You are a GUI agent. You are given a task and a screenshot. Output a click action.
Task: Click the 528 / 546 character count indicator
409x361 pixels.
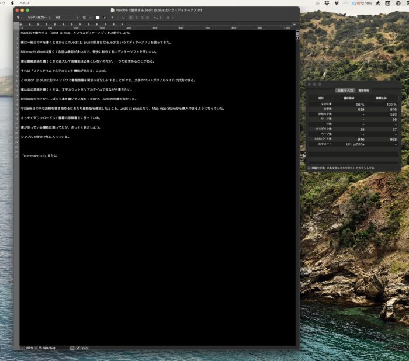point(49,348)
